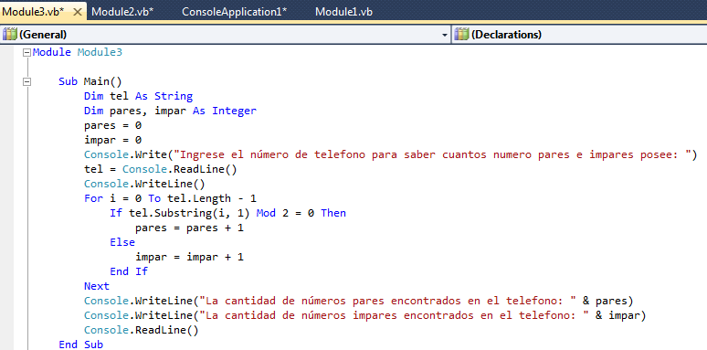707x350 pixels.
Task: Click 'impar = impar + 1' line
Action: pos(189,257)
